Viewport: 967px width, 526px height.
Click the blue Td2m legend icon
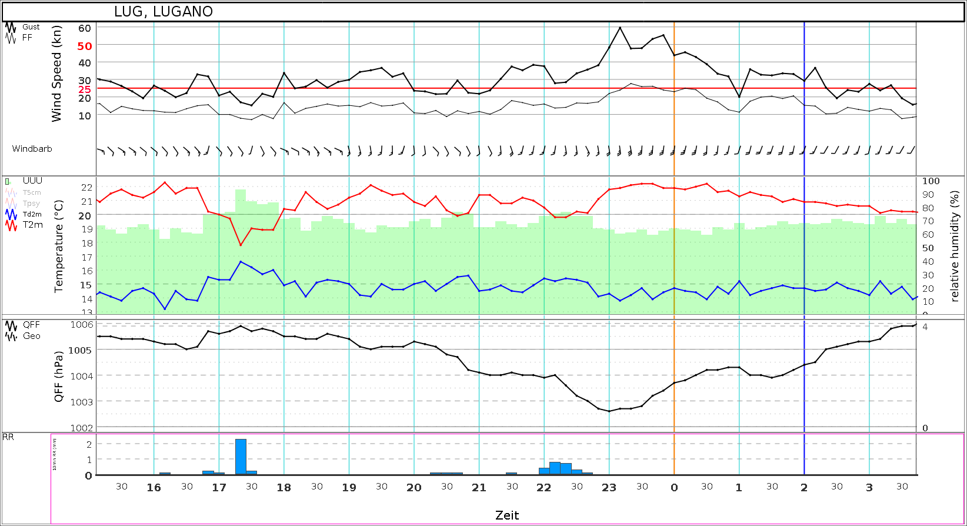click(x=11, y=214)
